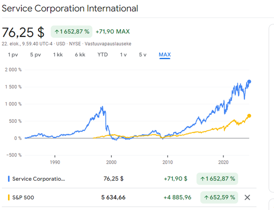Click the Service Corporatio... legend row name
274x210 pixels.
click(38, 179)
